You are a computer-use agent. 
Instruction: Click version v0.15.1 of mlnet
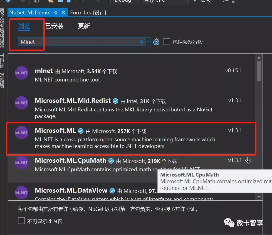coord(233,70)
